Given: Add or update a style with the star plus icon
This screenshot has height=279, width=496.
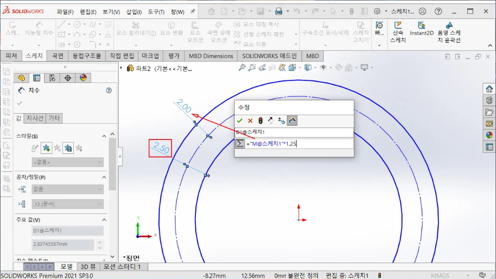Looking at the screenshot, I should [46, 148].
